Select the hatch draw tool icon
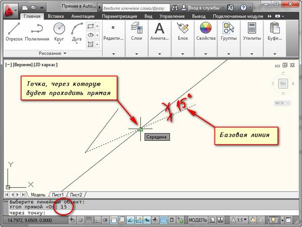Screen dimensions: 302x227 [91, 44]
